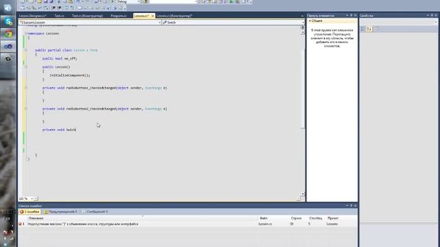
Task: Click the editor vertical scrollbar up arrow
Action: coord(302,32)
